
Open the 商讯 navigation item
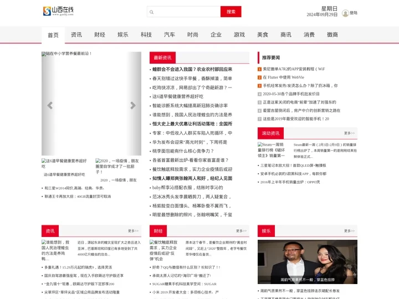[x=286, y=35]
